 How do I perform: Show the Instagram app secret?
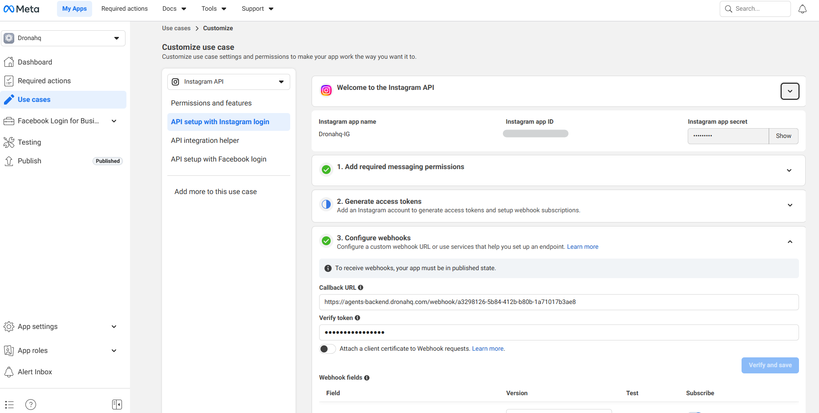783,136
